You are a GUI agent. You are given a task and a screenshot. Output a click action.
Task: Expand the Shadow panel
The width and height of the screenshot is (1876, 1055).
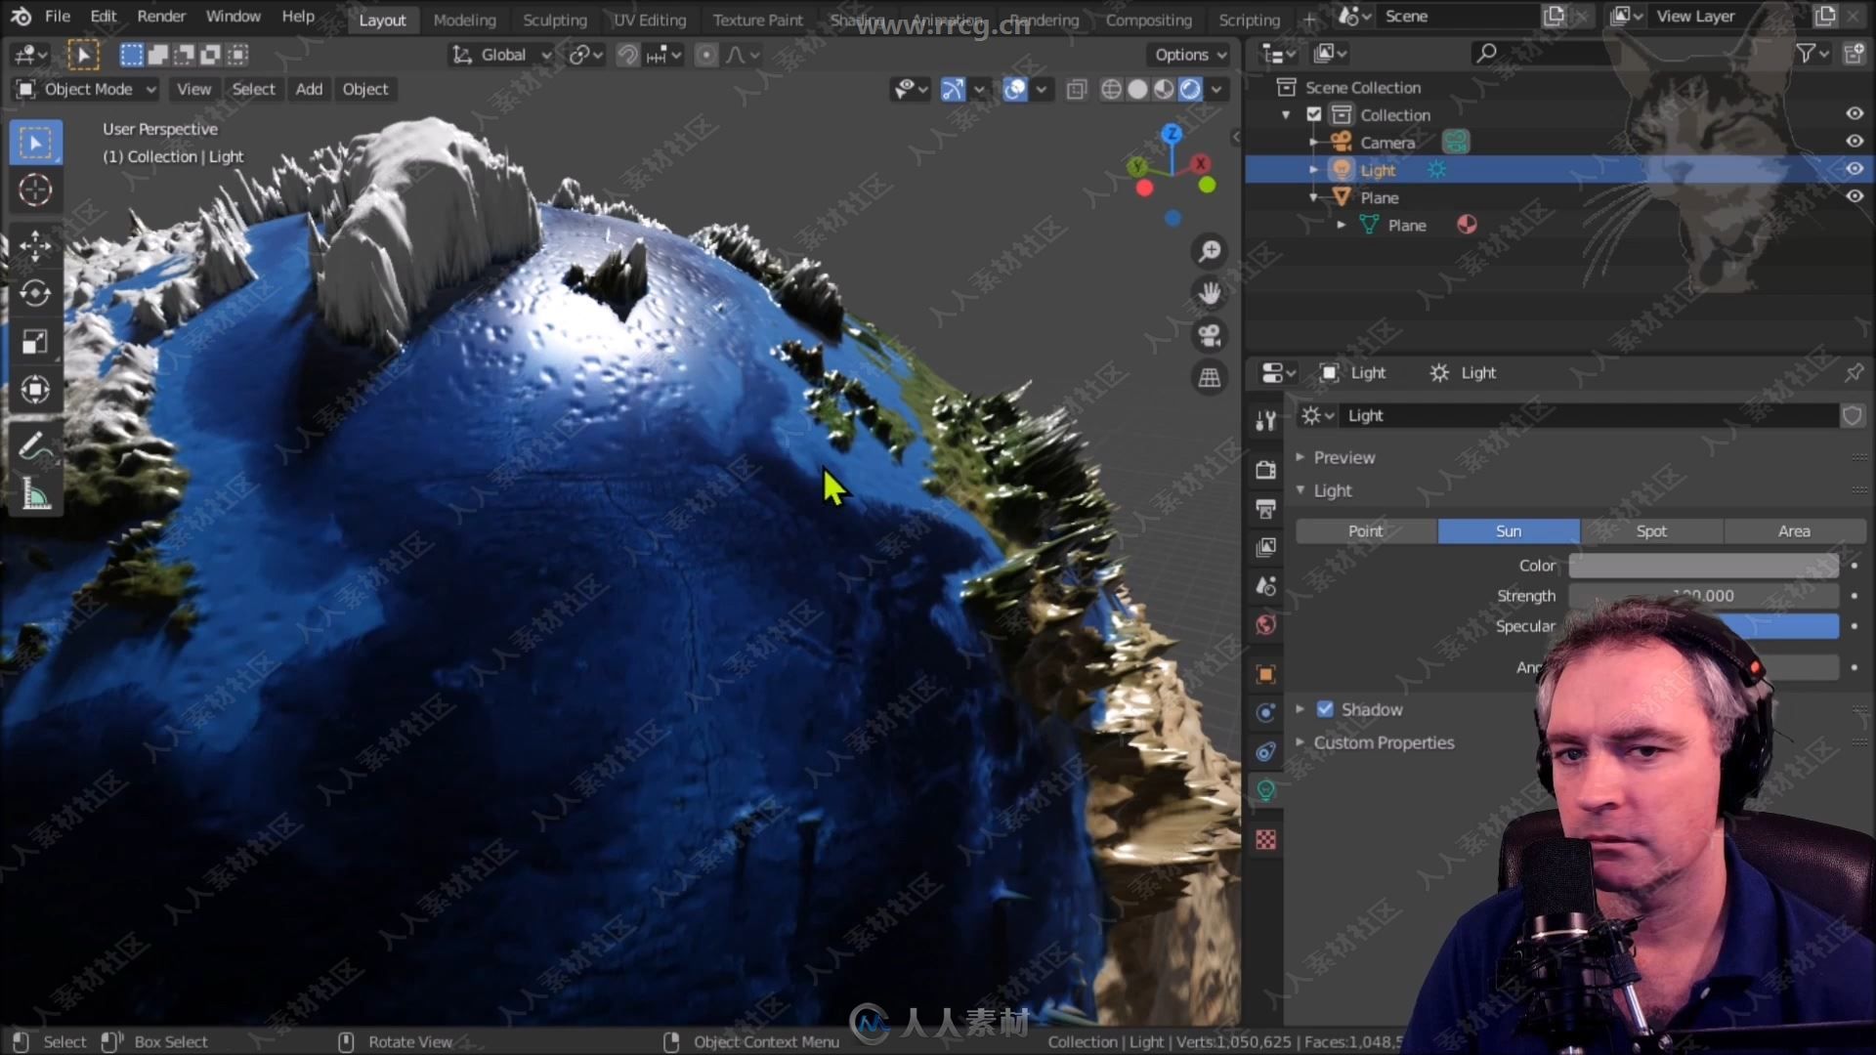(x=1300, y=709)
